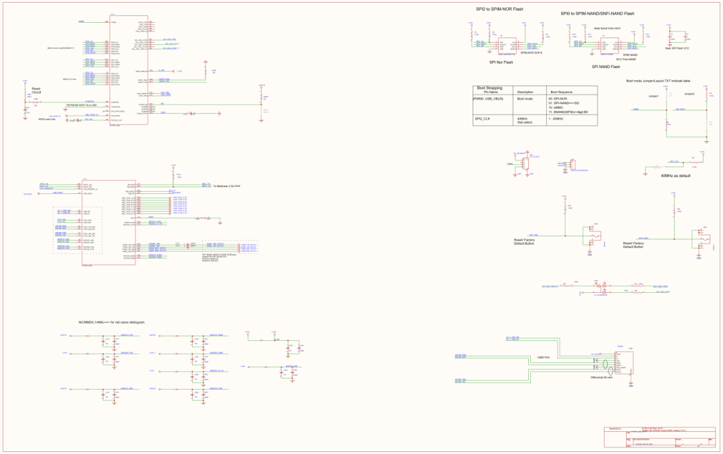This screenshot has width=723, height=454.
Task: Select the '01: SPI-NAND' boot sequence entry
Action: pos(564,103)
